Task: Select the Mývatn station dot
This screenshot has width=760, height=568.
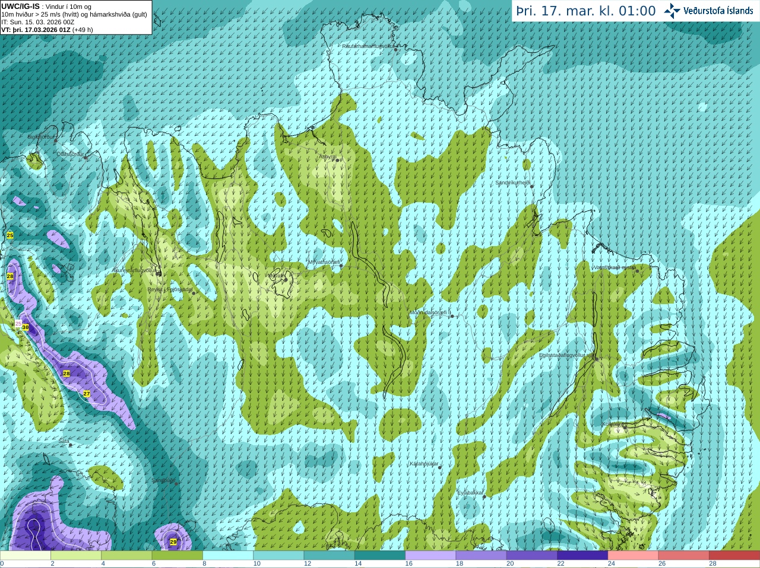Action: [285, 279]
